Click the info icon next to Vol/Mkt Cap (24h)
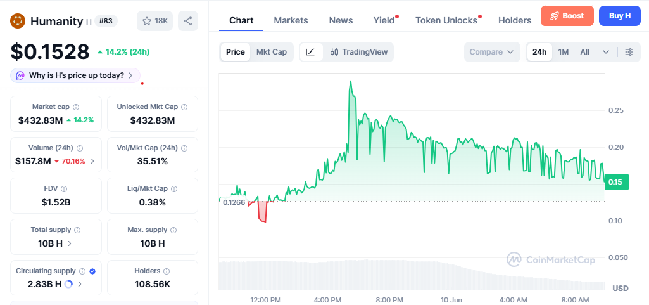This screenshot has height=305, width=649. click(184, 148)
